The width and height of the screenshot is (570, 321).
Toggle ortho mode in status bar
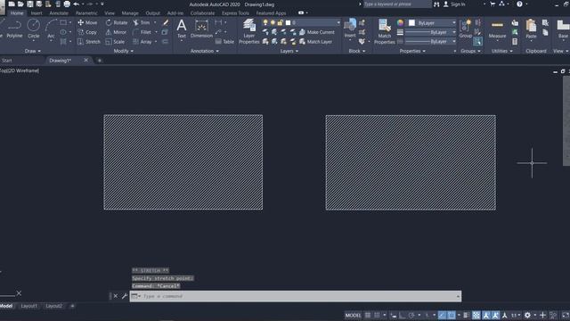click(403, 315)
